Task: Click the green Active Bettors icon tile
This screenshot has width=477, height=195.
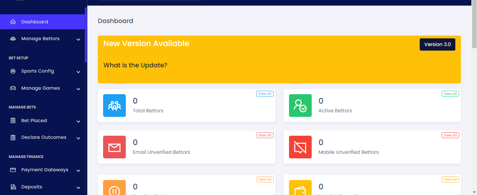Action: click(300, 105)
